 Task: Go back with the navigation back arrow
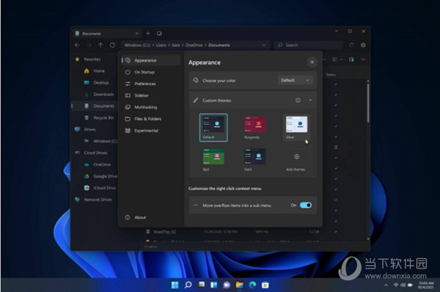tap(78, 45)
